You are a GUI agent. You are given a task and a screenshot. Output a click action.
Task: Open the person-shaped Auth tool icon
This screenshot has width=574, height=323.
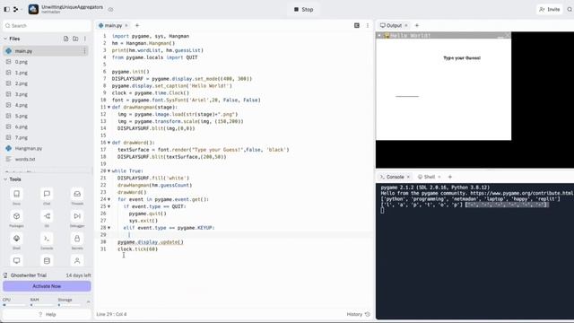pos(77,261)
